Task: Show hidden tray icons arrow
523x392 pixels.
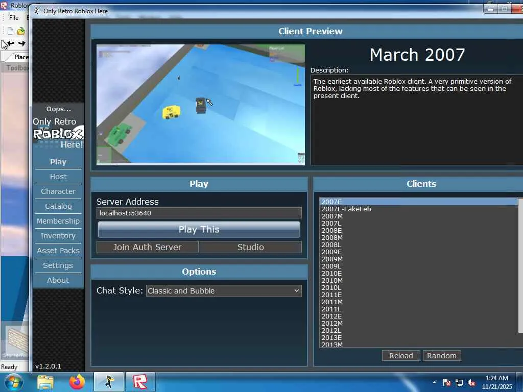Action: coord(434,382)
